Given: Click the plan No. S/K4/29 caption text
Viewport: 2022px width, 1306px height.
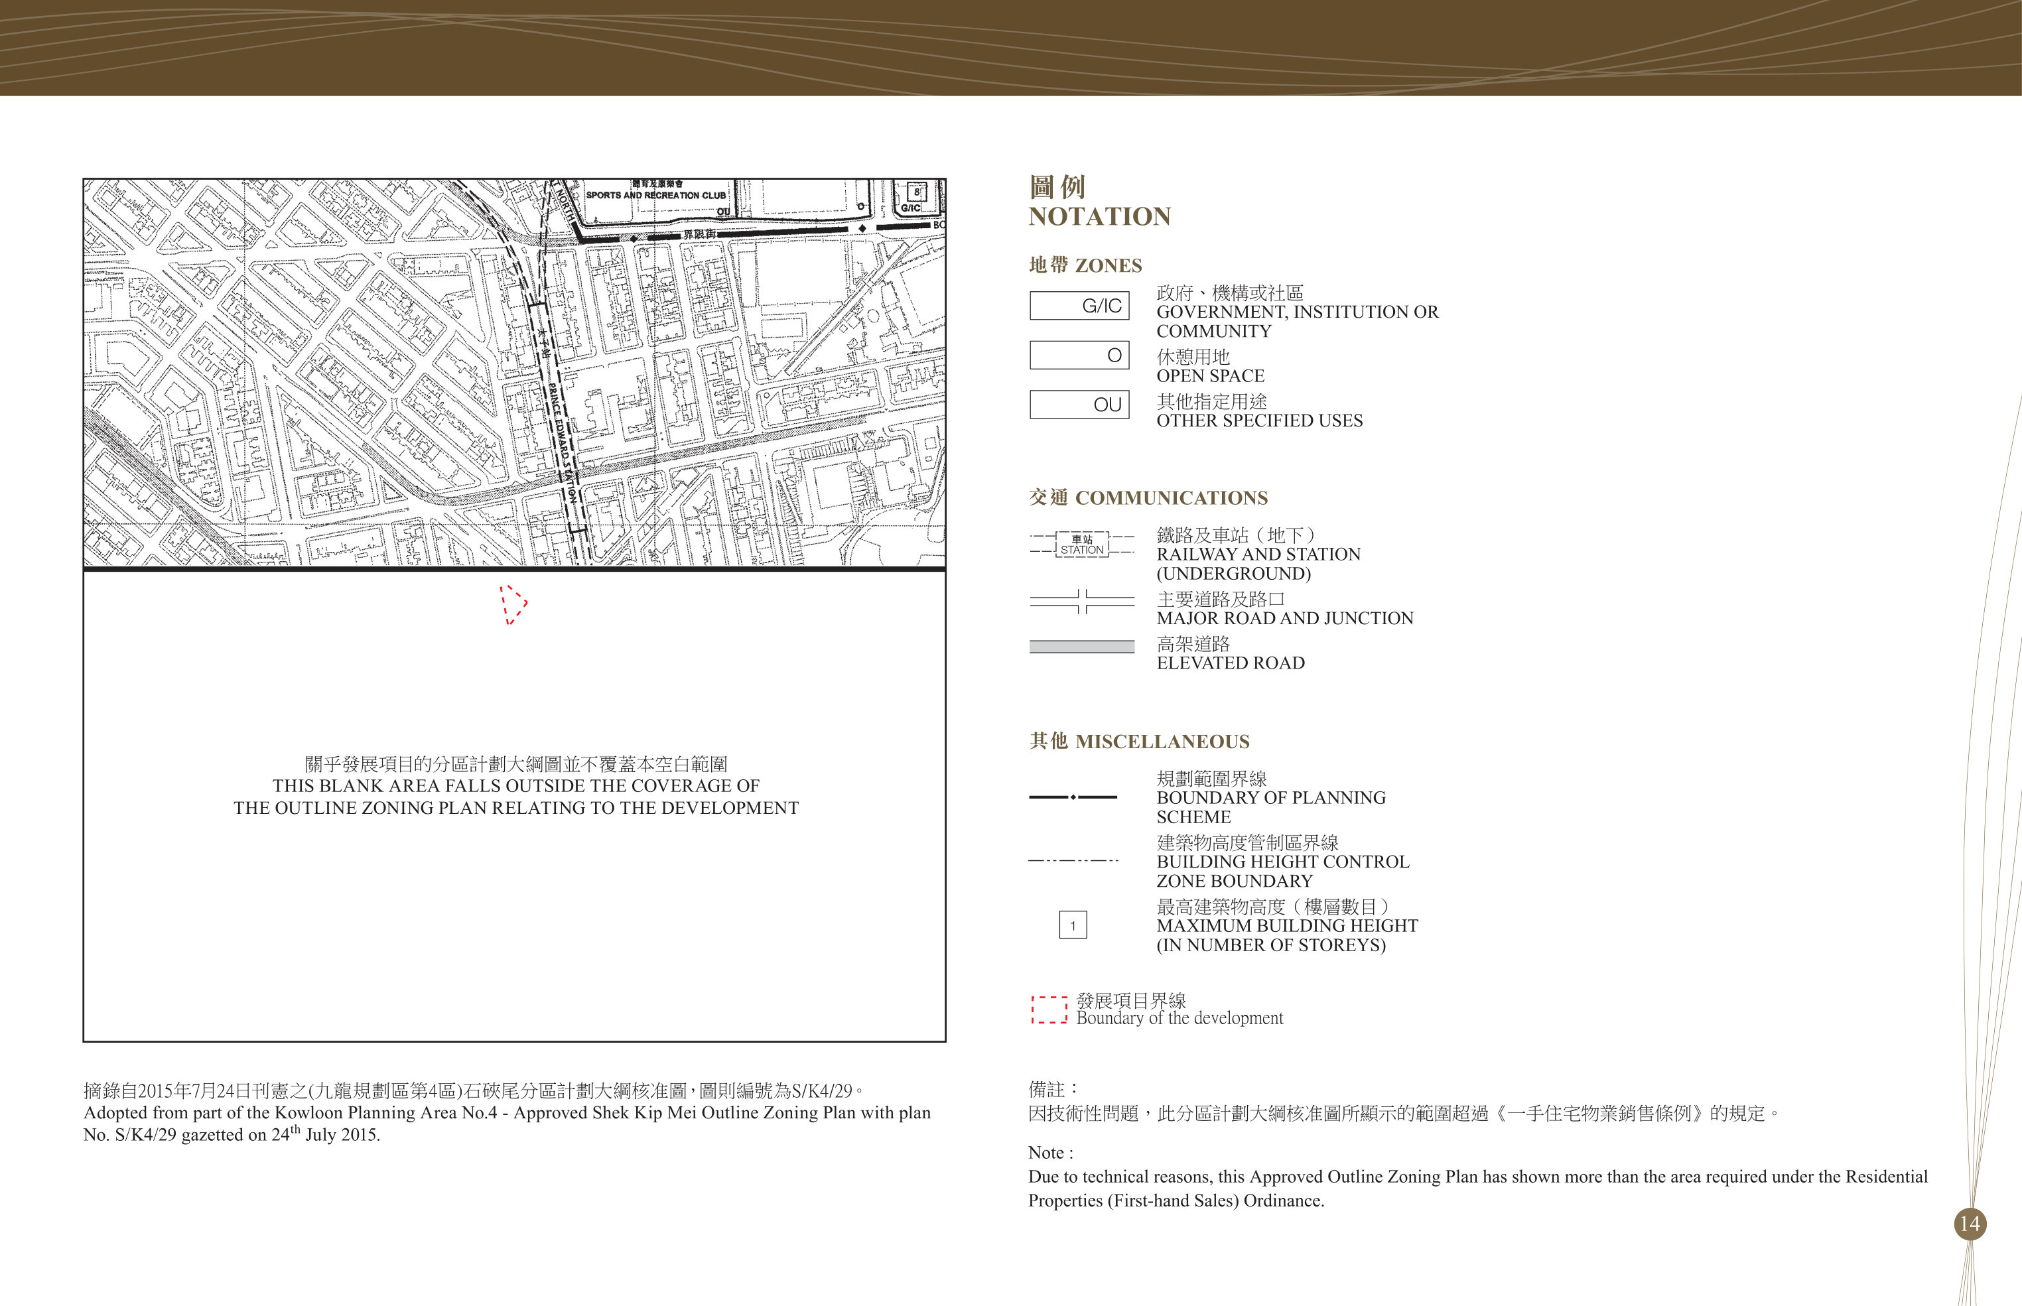Looking at the screenshot, I should tap(507, 1112).
